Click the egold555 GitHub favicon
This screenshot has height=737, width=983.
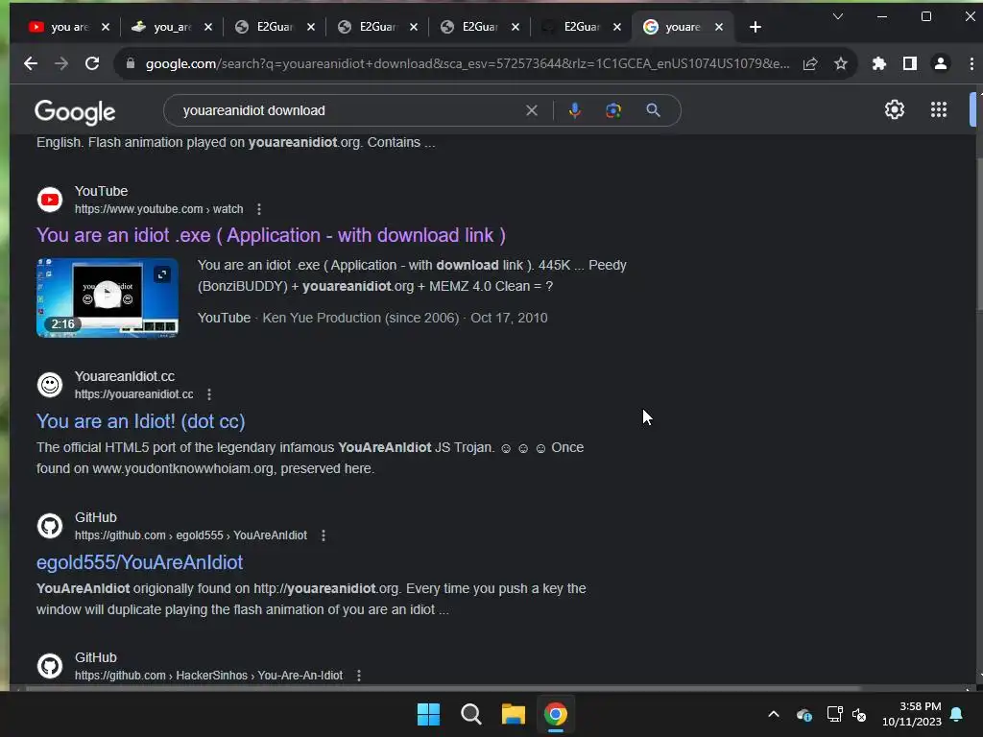(50, 526)
